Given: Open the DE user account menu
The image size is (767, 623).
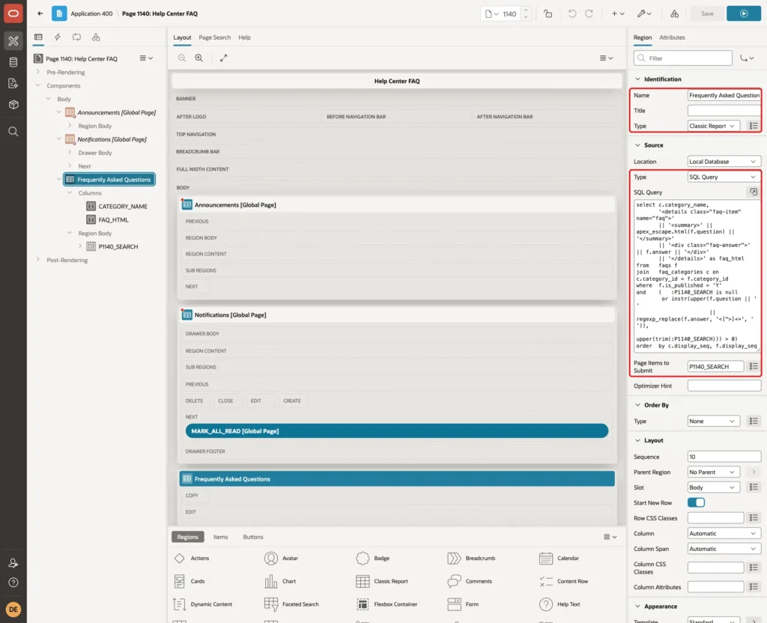Looking at the screenshot, I should 13,610.
